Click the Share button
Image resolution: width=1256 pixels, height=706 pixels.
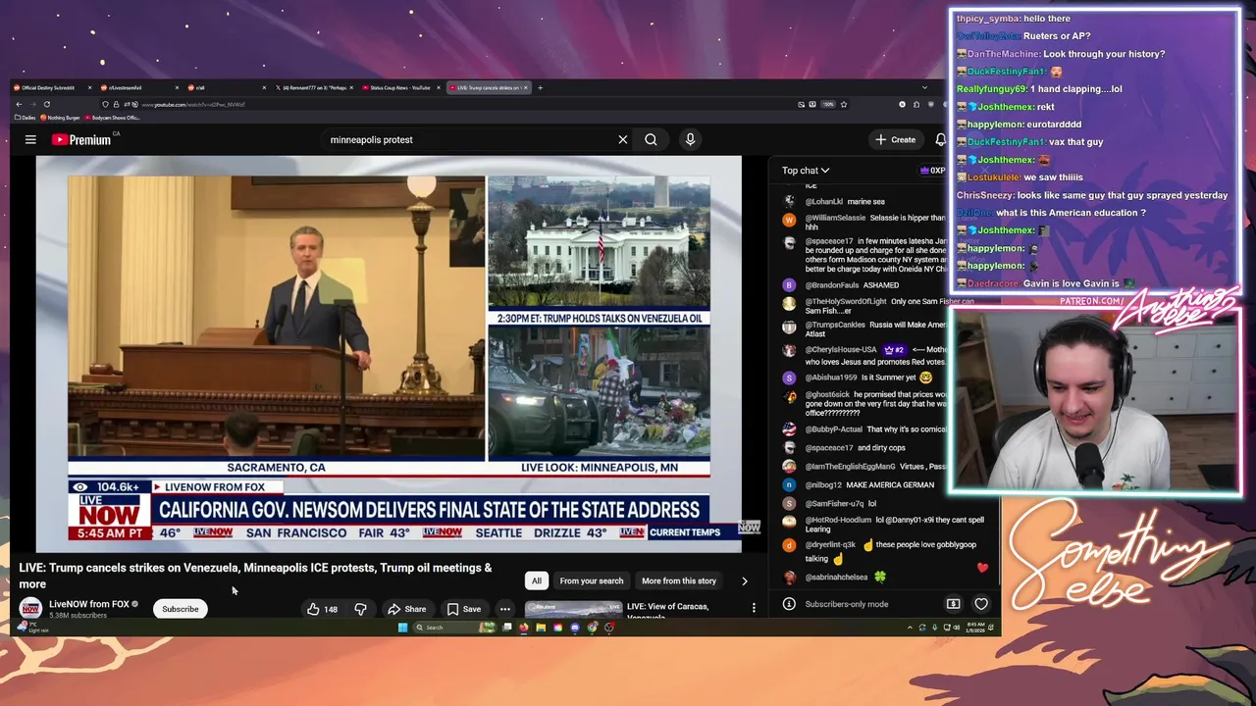point(407,609)
